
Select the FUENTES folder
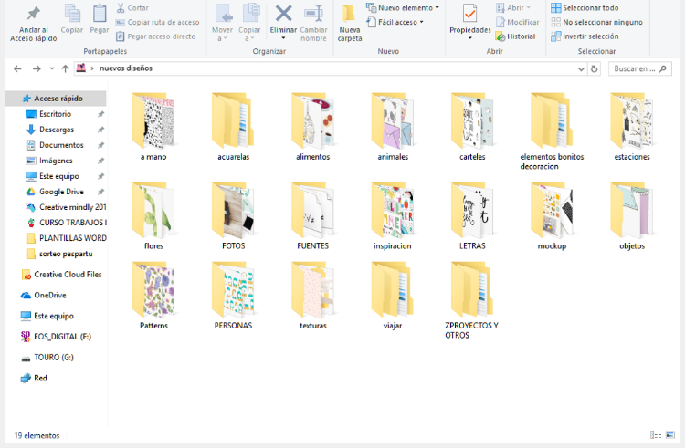pos(312,215)
